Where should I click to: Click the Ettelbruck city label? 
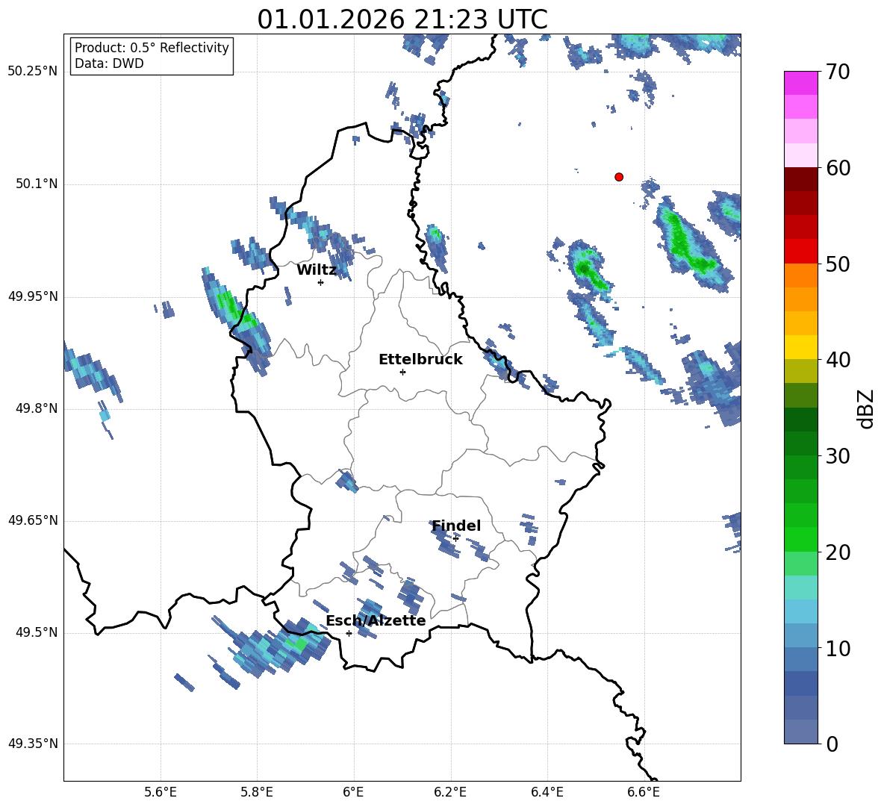(420, 360)
